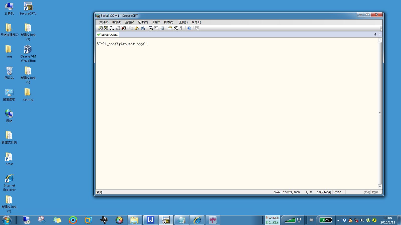Image resolution: width=401 pixels, height=225 pixels.
Task: Select the 计算机 desktop icon
Action: tap(9, 9)
